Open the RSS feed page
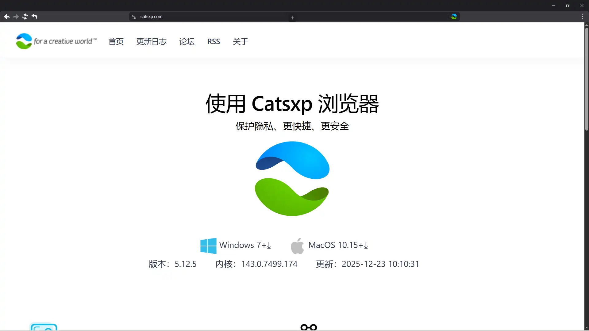589x331 pixels. point(214,41)
